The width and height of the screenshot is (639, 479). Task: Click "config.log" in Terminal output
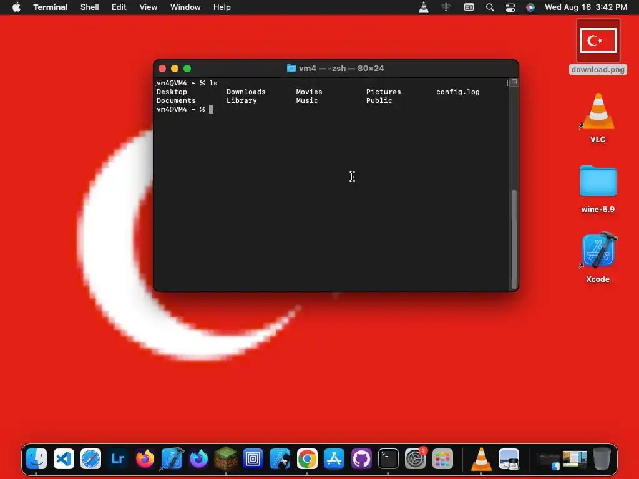pyautogui.click(x=457, y=92)
